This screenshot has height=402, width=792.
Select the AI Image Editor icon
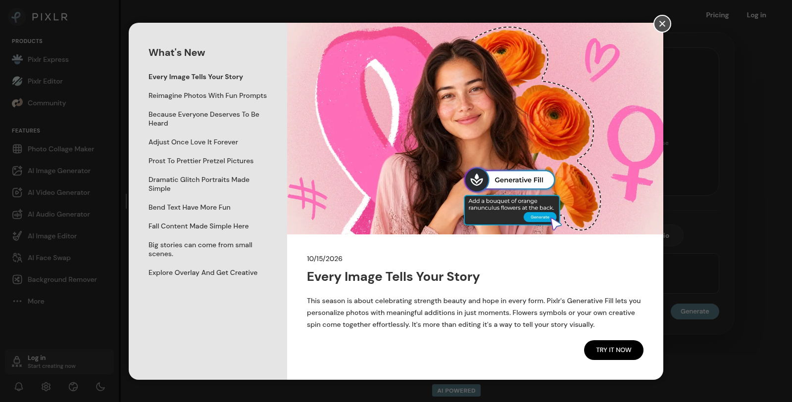(17, 236)
